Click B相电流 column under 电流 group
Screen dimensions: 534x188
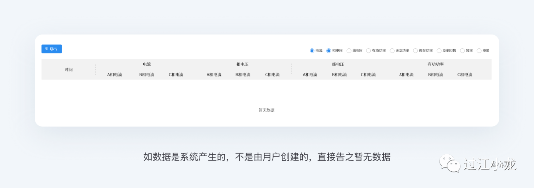146,75
